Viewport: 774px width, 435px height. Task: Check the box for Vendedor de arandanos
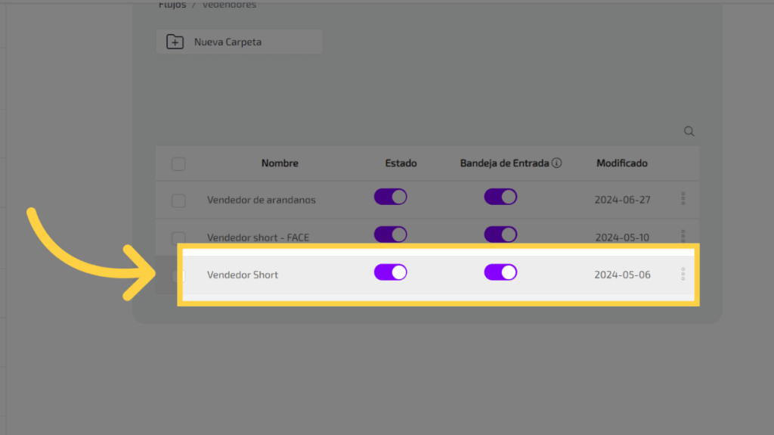pyautogui.click(x=178, y=200)
